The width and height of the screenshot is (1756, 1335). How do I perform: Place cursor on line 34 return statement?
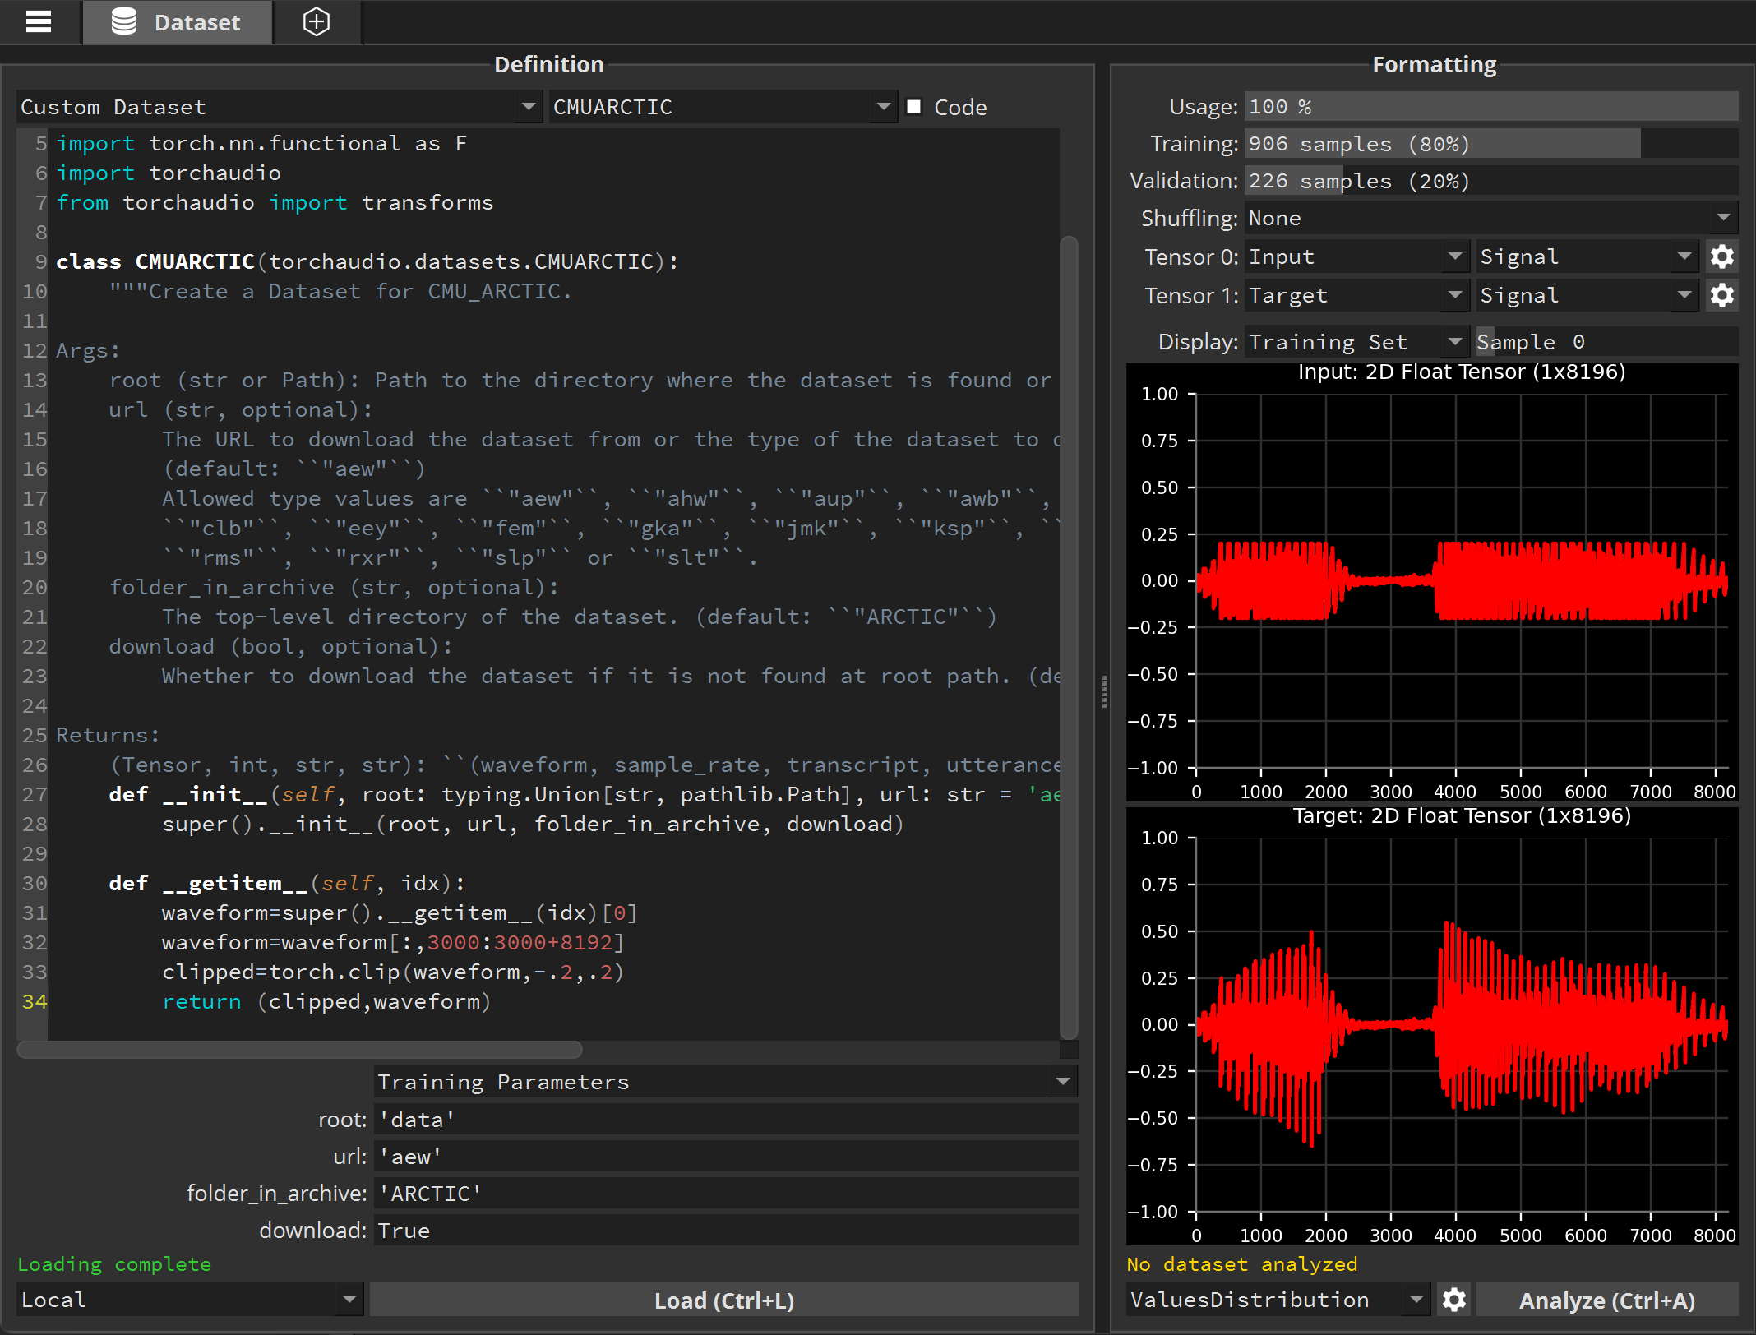click(x=326, y=1002)
